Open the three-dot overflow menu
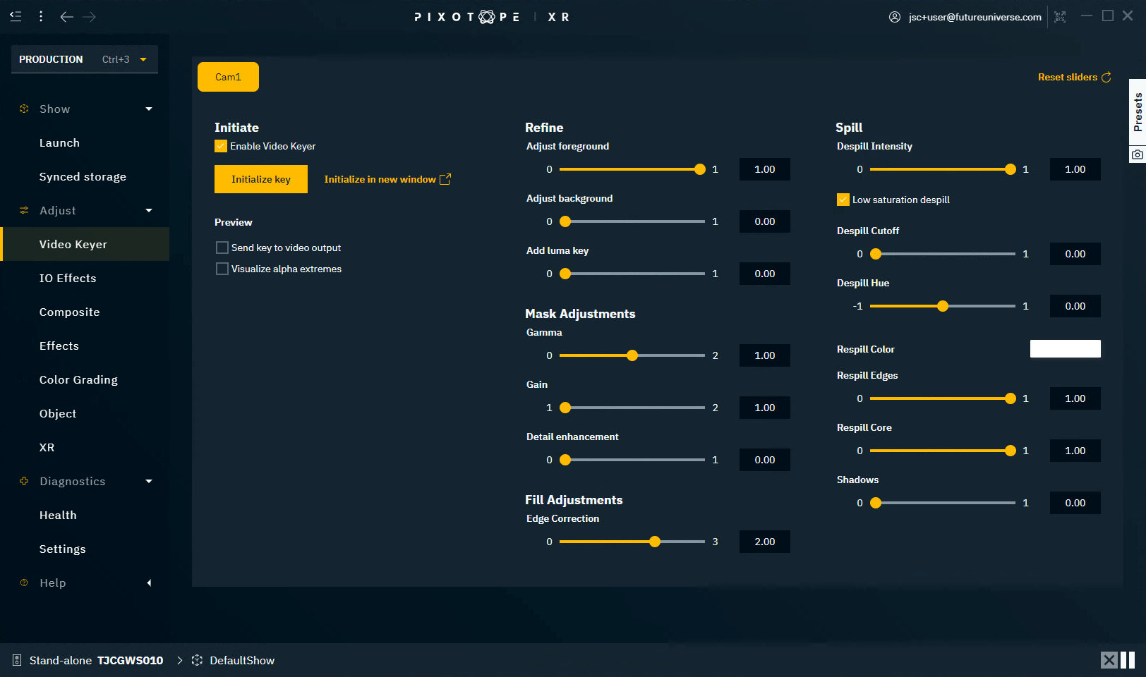This screenshot has height=677, width=1146. [40, 16]
